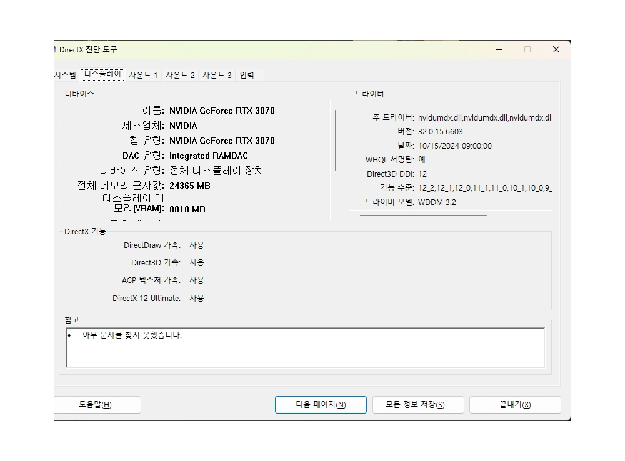
Task: Minimize the DirectX 진단 도구 window
Action: coord(499,49)
